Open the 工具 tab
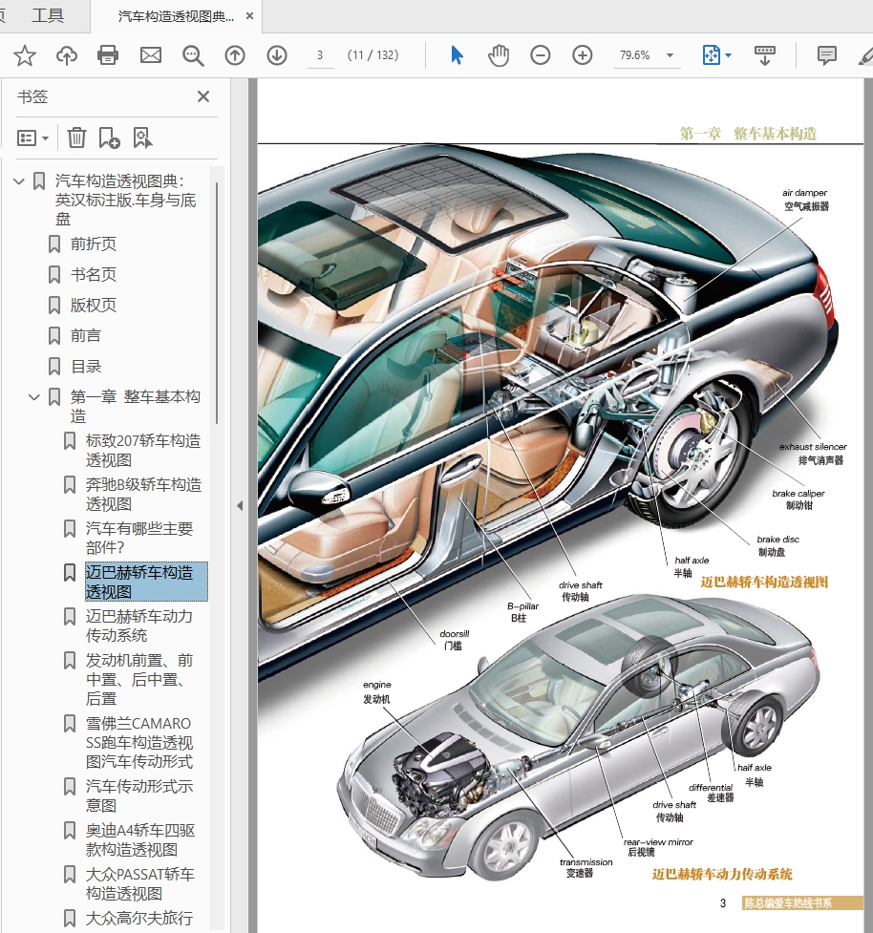Screen dimensions: 873x933 (x=48, y=16)
